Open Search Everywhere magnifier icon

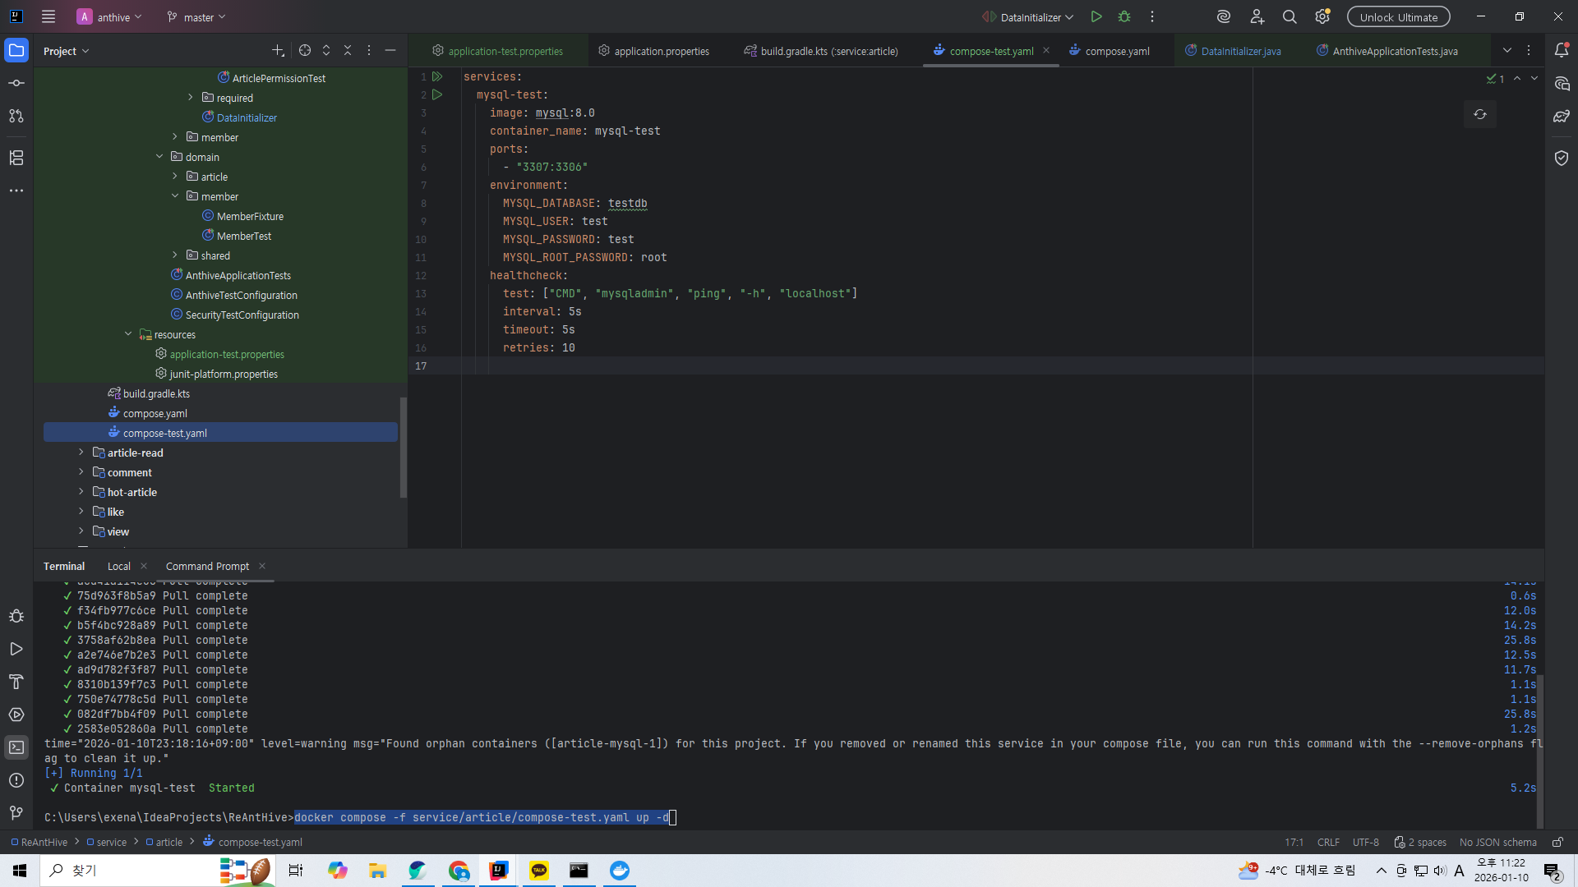point(1290,16)
